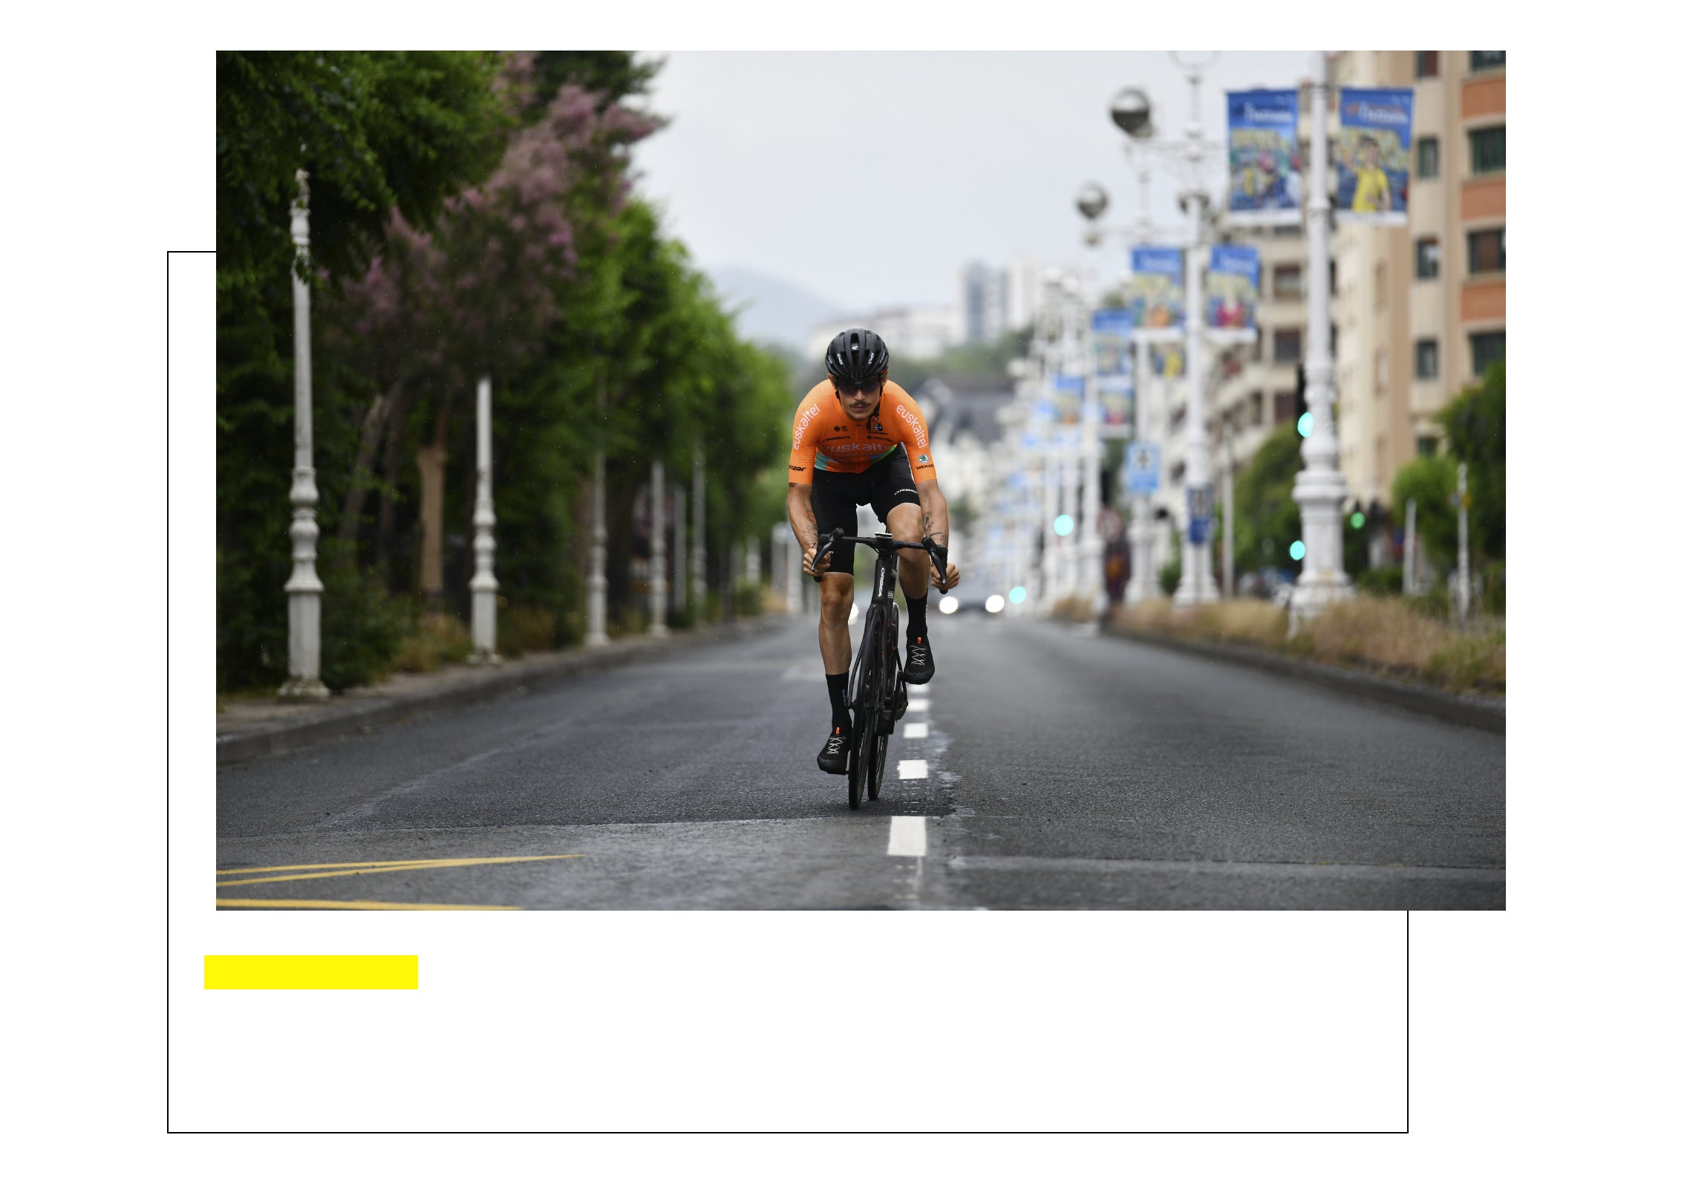
Task: Click the round globe lamp at the top
Action: pyautogui.click(x=1131, y=112)
